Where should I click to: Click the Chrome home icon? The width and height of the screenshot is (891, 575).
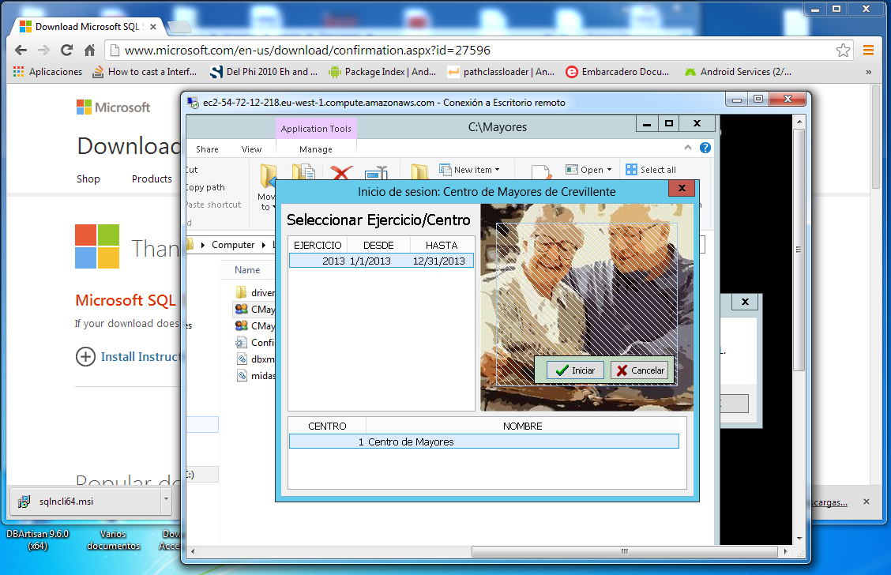pos(90,51)
